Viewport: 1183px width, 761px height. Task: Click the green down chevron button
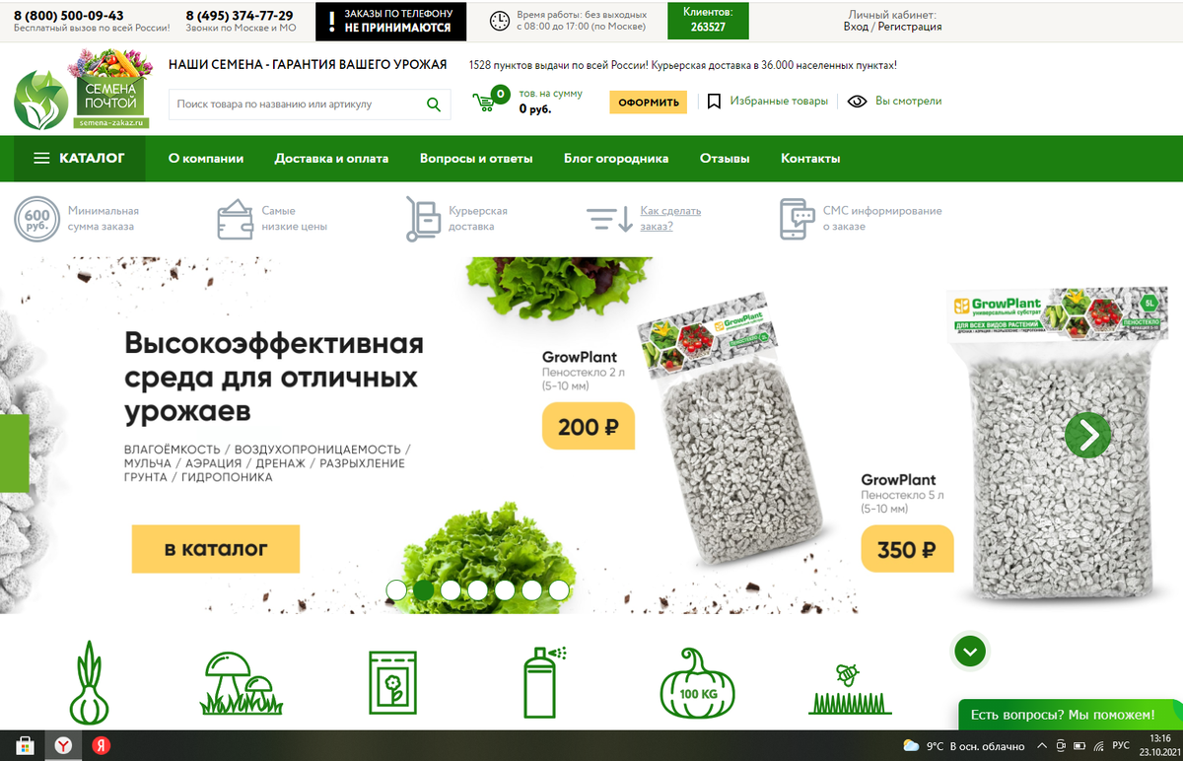click(970, 651)
